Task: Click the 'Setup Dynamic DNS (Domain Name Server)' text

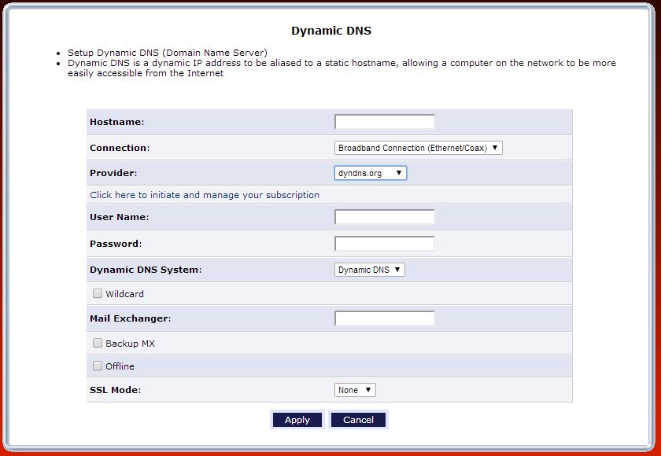Action: tap(168, 53)
